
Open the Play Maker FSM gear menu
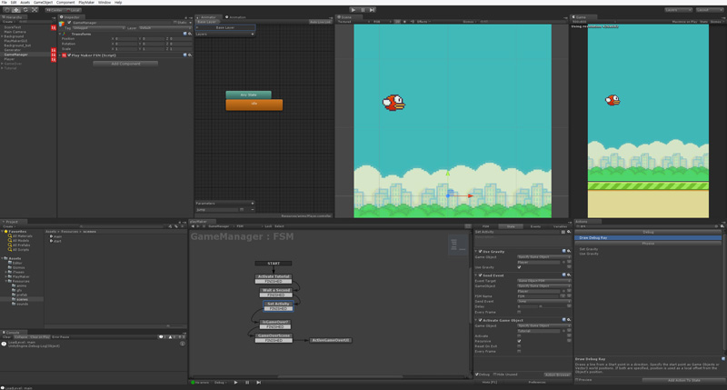coord(190,55)
